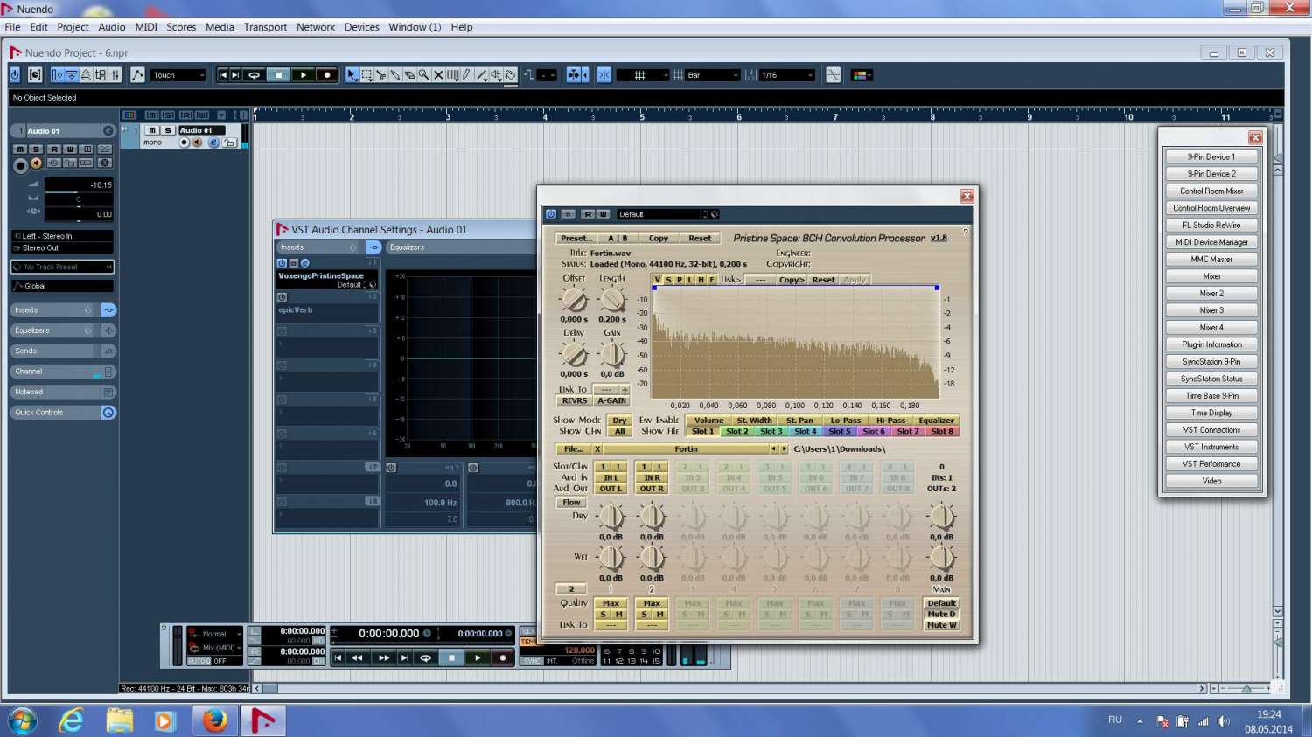Select the Zoom magnifier tool in toolbar
1312x737 pixels.
coord(424,75)
